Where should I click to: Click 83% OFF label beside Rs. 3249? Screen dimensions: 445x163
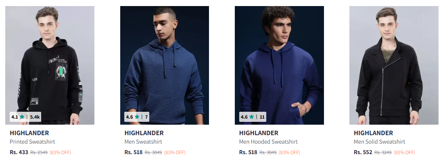pos(404,153)
